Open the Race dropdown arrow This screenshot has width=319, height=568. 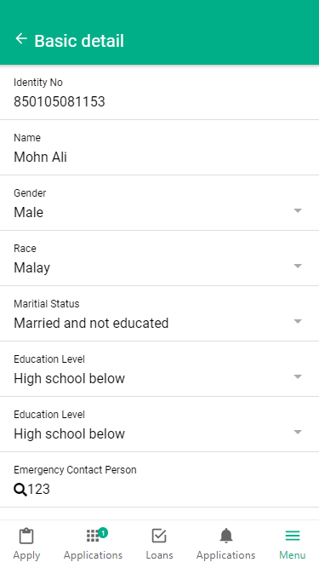coord(298,266)
